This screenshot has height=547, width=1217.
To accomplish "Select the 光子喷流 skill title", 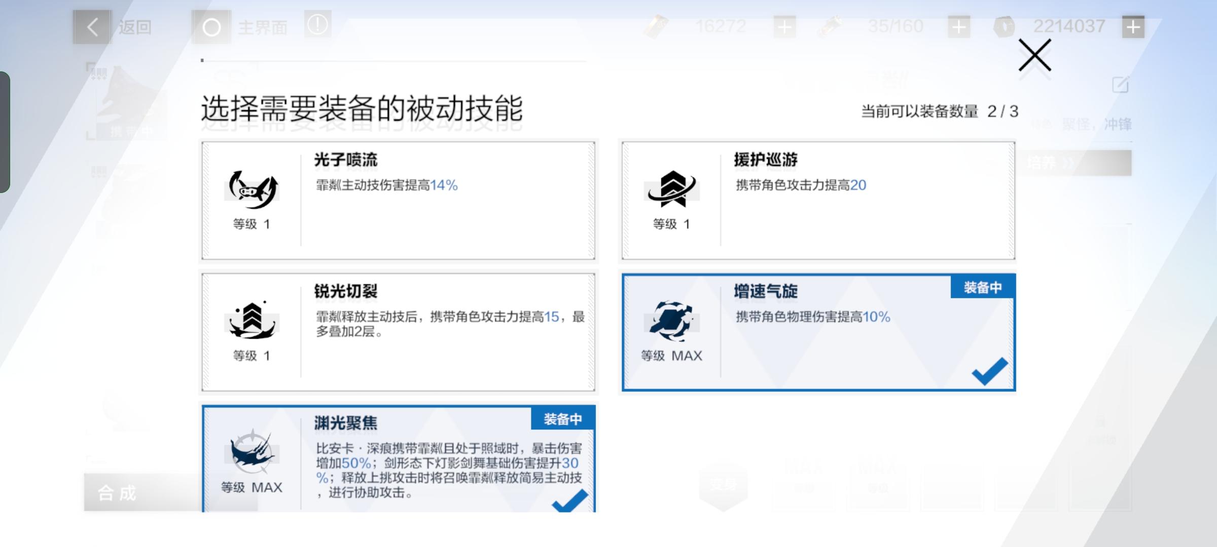I will tap(346, 160).
